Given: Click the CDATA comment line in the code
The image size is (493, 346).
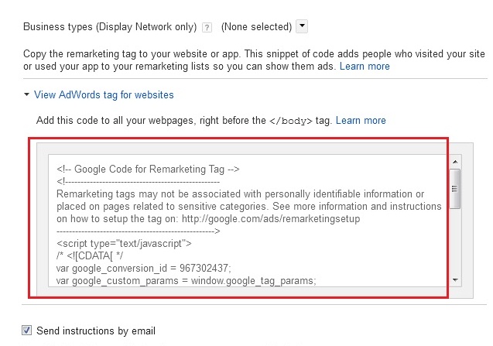Looking at the screenshot, I should click(90, 256).
